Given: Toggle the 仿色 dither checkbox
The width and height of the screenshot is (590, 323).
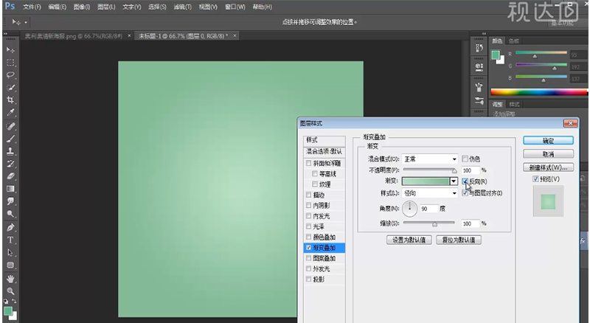Looking at the screenshot, I should point(465,159).
